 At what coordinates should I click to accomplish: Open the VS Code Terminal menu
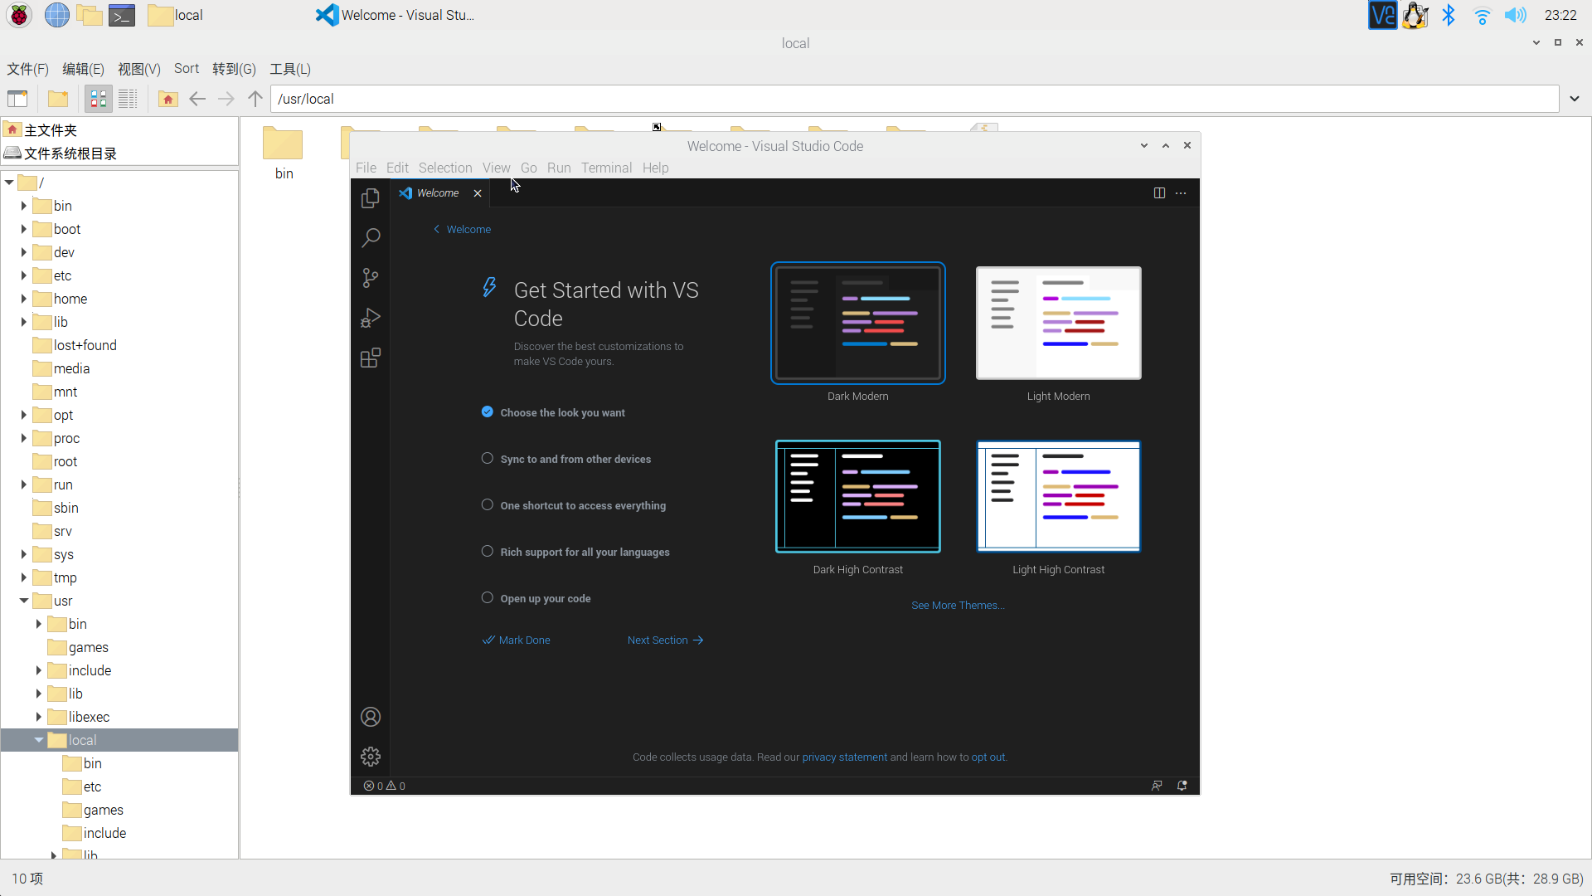coord(606,168)
